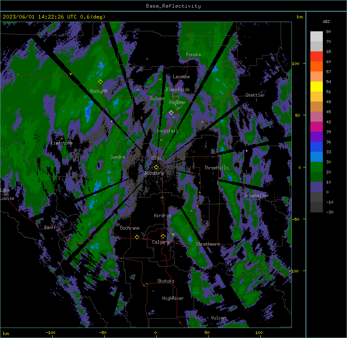Screen dimensions: 347x338
Task: Click the Sundre town label
Action: pos(118,157)
